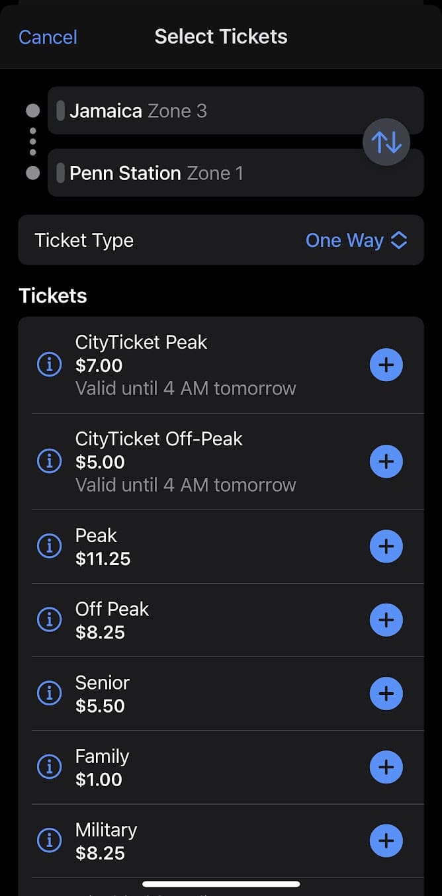The height and width of the screenshot is (896, 442).
Task: Add one CityTicket Off-Peak ticket
Action: point(386,461)
